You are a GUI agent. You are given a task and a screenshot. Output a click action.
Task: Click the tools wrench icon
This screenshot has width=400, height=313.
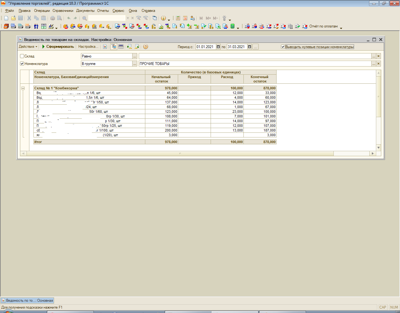(x=224, y=18)
